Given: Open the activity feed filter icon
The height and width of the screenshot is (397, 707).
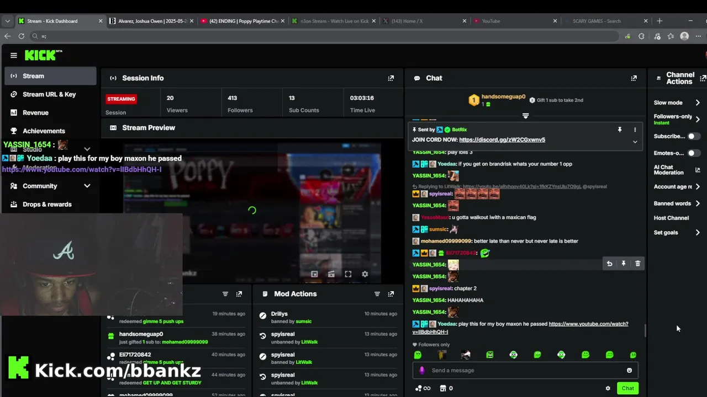Looking at the screenshot, I should tap(225, 294).
